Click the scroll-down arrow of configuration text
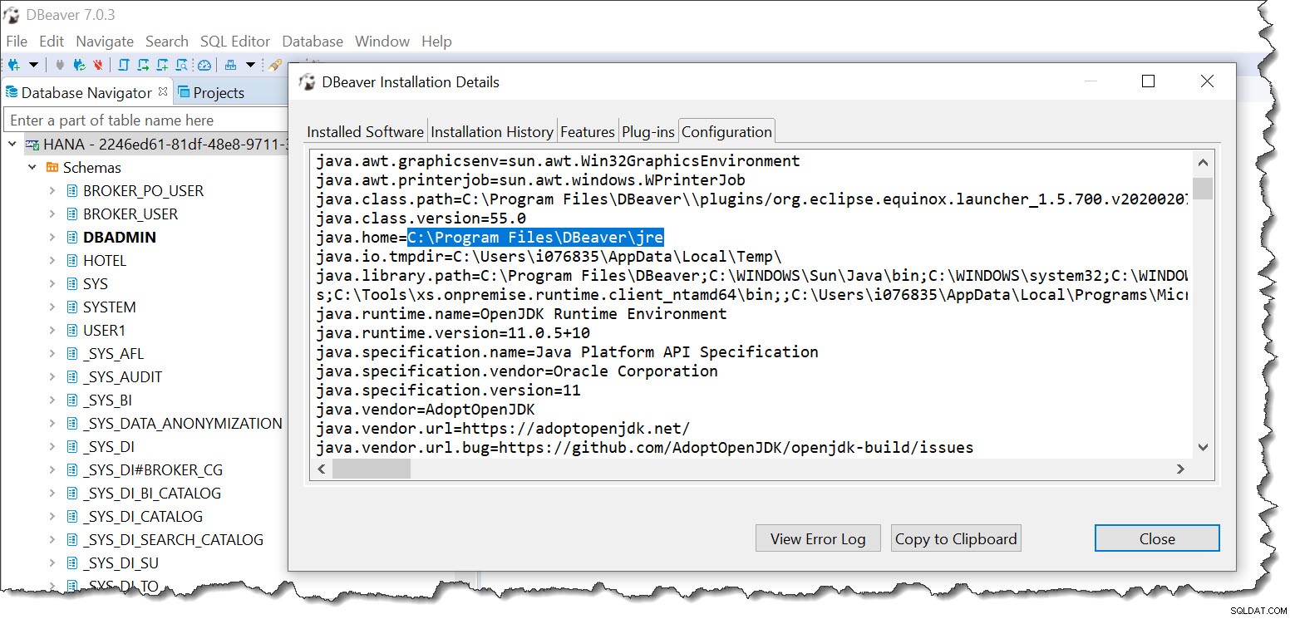 click(x=1203, y=447)
